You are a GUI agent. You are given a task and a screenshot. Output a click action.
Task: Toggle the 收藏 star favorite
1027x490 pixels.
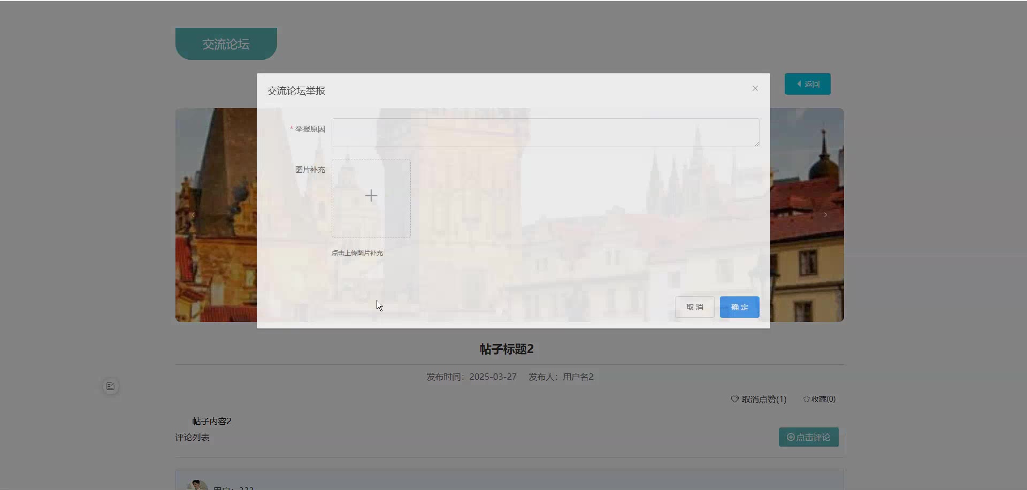[819, 399]
